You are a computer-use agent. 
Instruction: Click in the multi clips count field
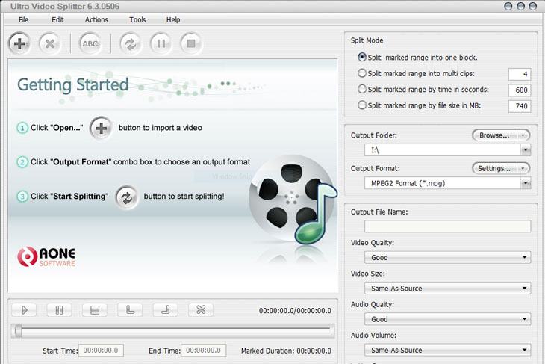[x=520, y=74]
